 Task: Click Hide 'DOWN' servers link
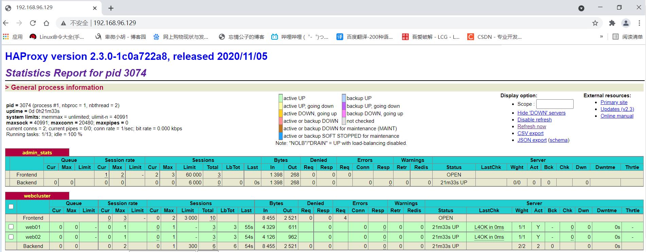tap(541, 113)
